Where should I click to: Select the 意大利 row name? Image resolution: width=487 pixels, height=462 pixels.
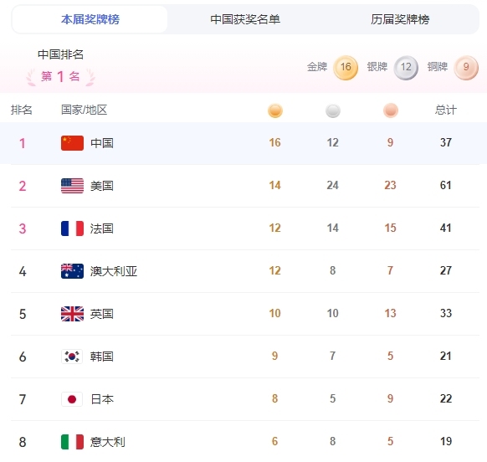108,442
